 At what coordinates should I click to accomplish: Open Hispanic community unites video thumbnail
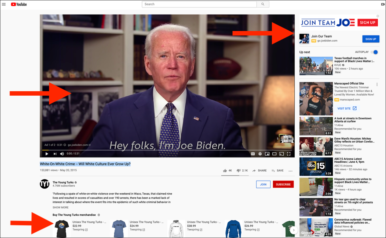tap(316, 187)
